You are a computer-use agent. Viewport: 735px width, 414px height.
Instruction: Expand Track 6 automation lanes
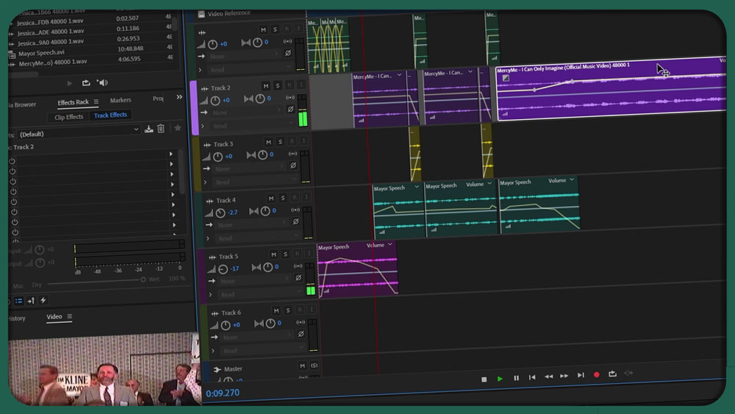click(213, 351)
